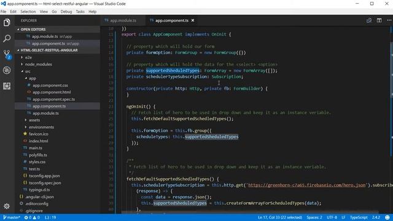
Task: Open Source Control view with badge
Action: pyautogui.click(x=7, y=55)
